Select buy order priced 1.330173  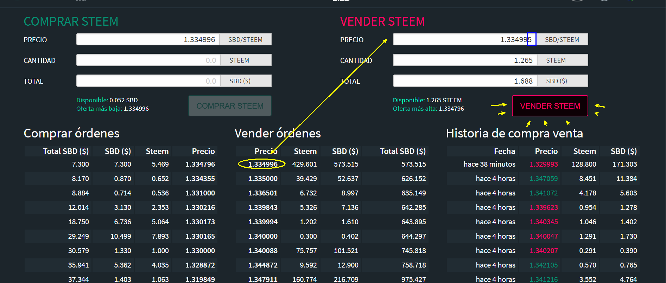tap(121, 222)
